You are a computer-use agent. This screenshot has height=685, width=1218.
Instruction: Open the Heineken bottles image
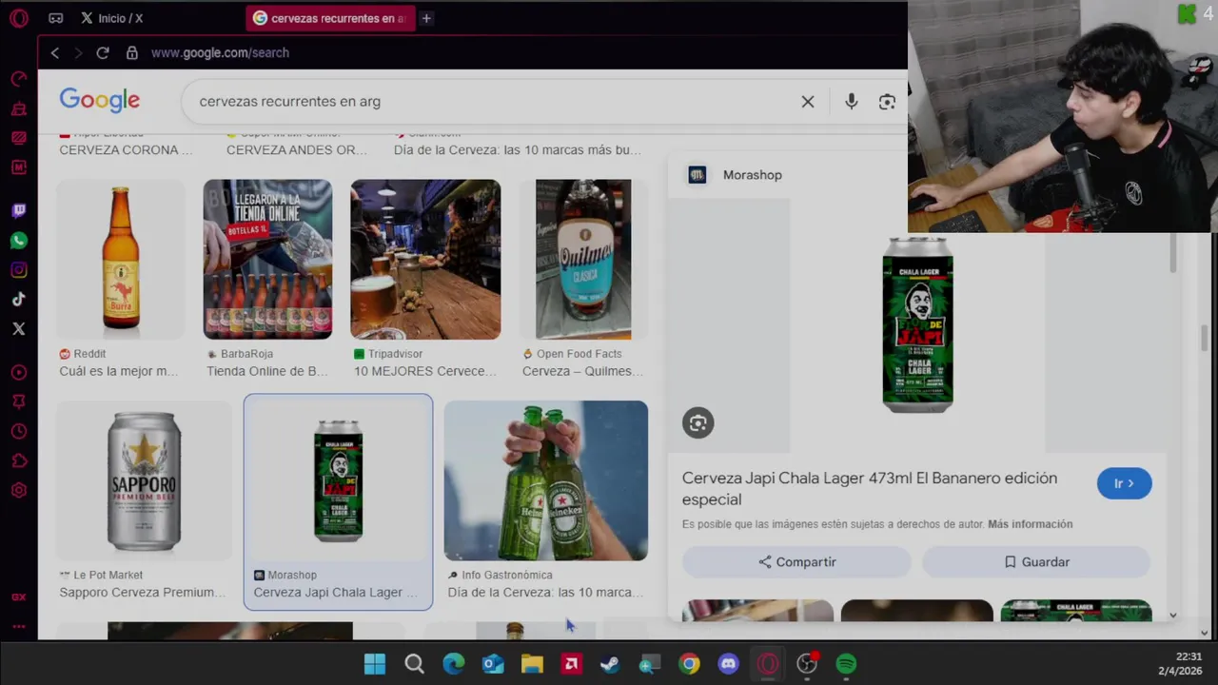pyautogui.click(x=546, y=480)
